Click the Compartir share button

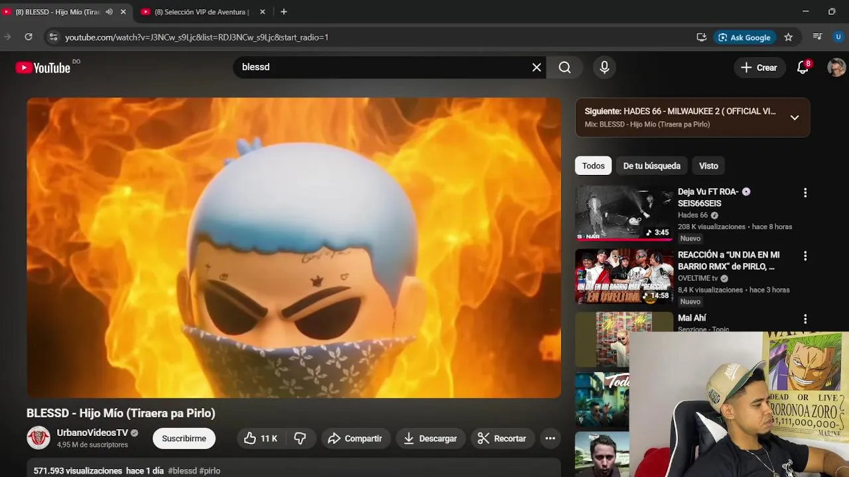355,439
